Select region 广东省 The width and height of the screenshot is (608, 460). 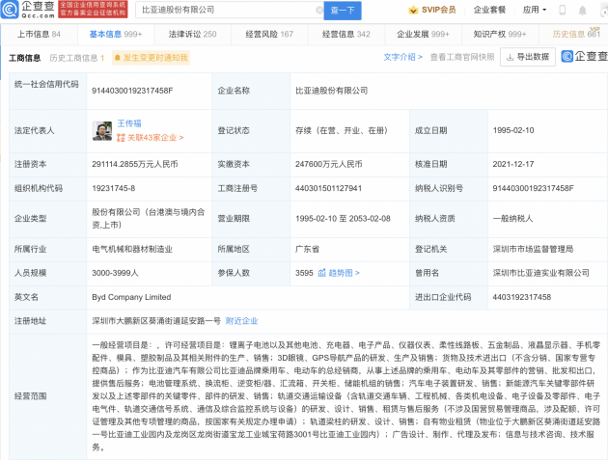(x=307, y=249)
